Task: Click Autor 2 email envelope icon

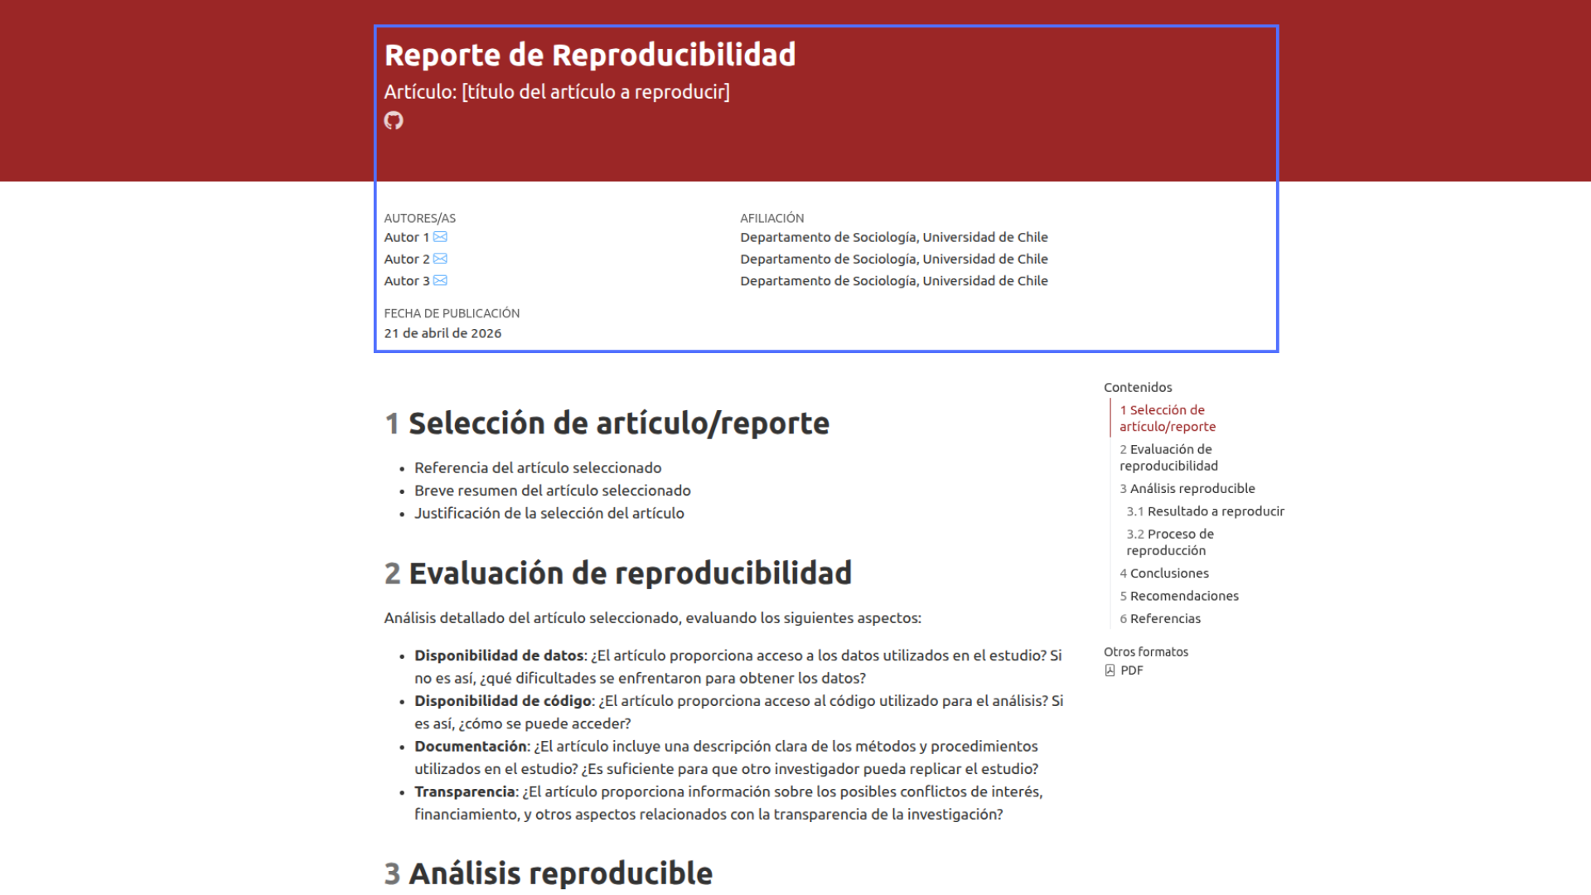Action: point(440,259)
